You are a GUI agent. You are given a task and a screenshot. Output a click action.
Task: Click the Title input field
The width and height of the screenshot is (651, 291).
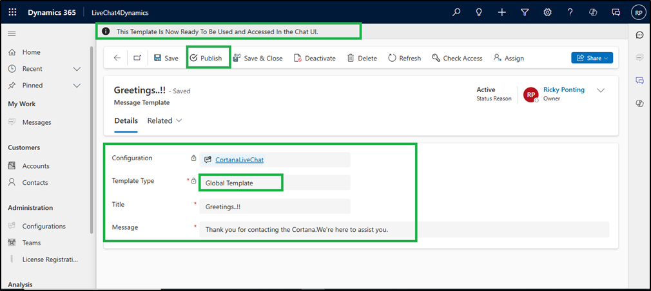point(275,207)
